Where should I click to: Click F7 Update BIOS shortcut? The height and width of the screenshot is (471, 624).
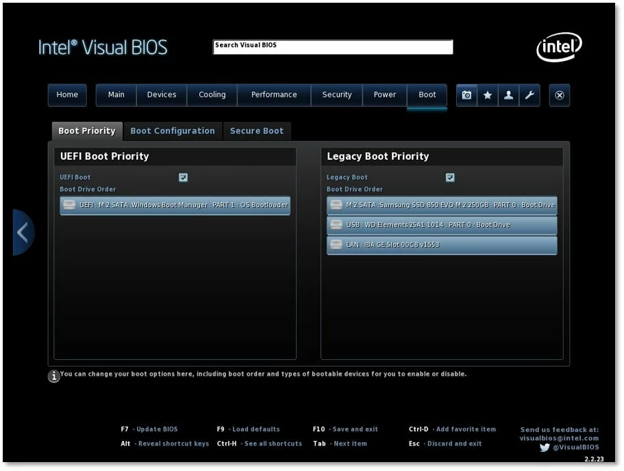(149, 429)
